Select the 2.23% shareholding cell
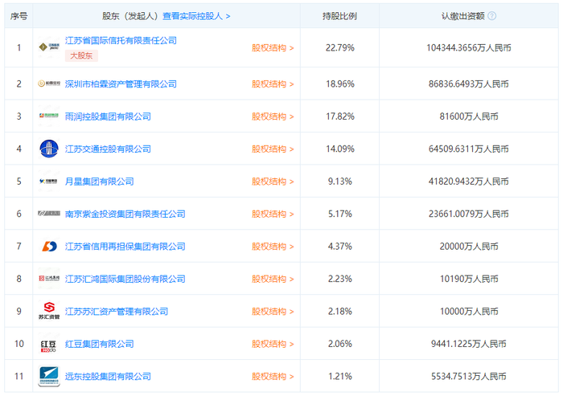563x396 pixels. click(339, 279)
